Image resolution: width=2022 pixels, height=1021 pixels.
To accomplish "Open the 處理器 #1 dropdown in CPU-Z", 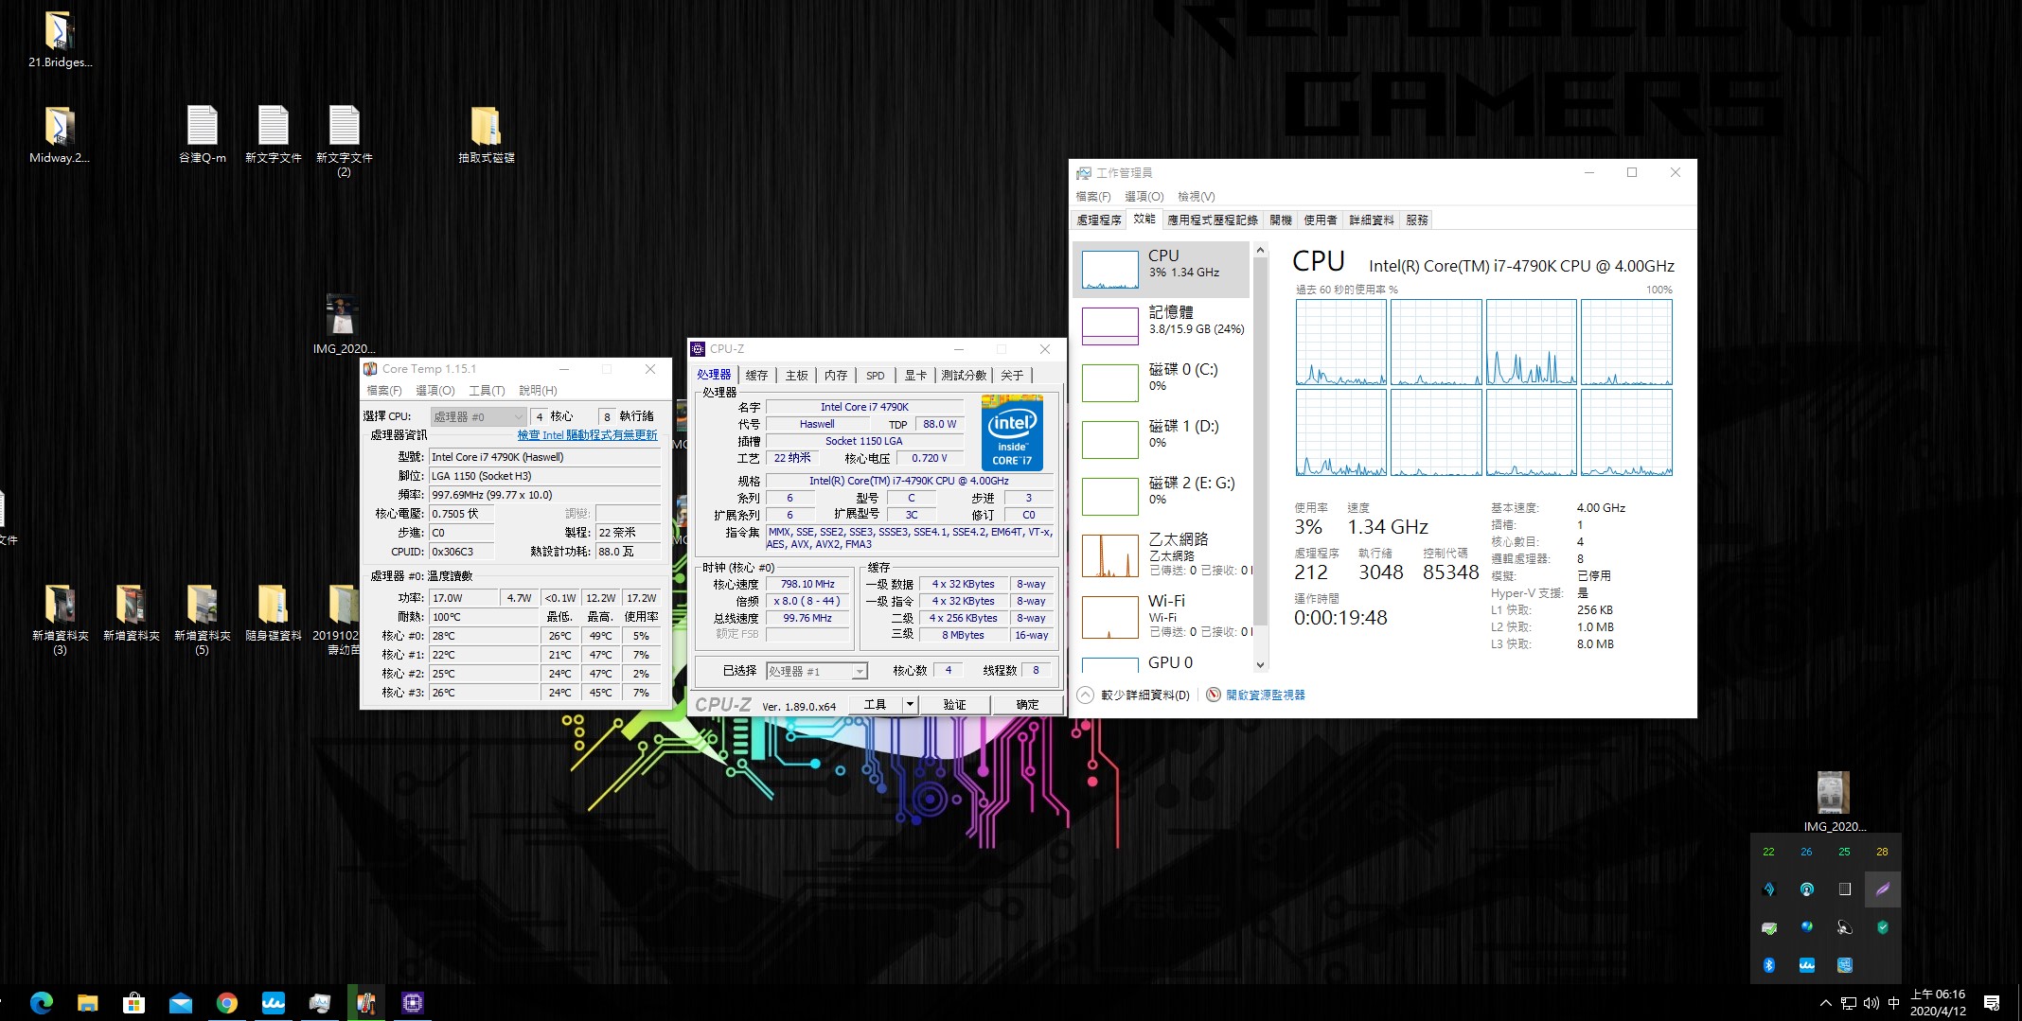I will 816,671.
